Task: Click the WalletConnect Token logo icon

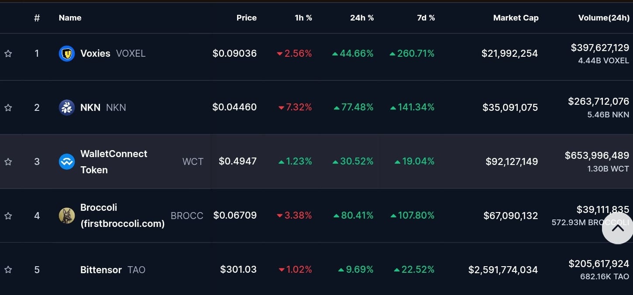Action: (67, 161)
